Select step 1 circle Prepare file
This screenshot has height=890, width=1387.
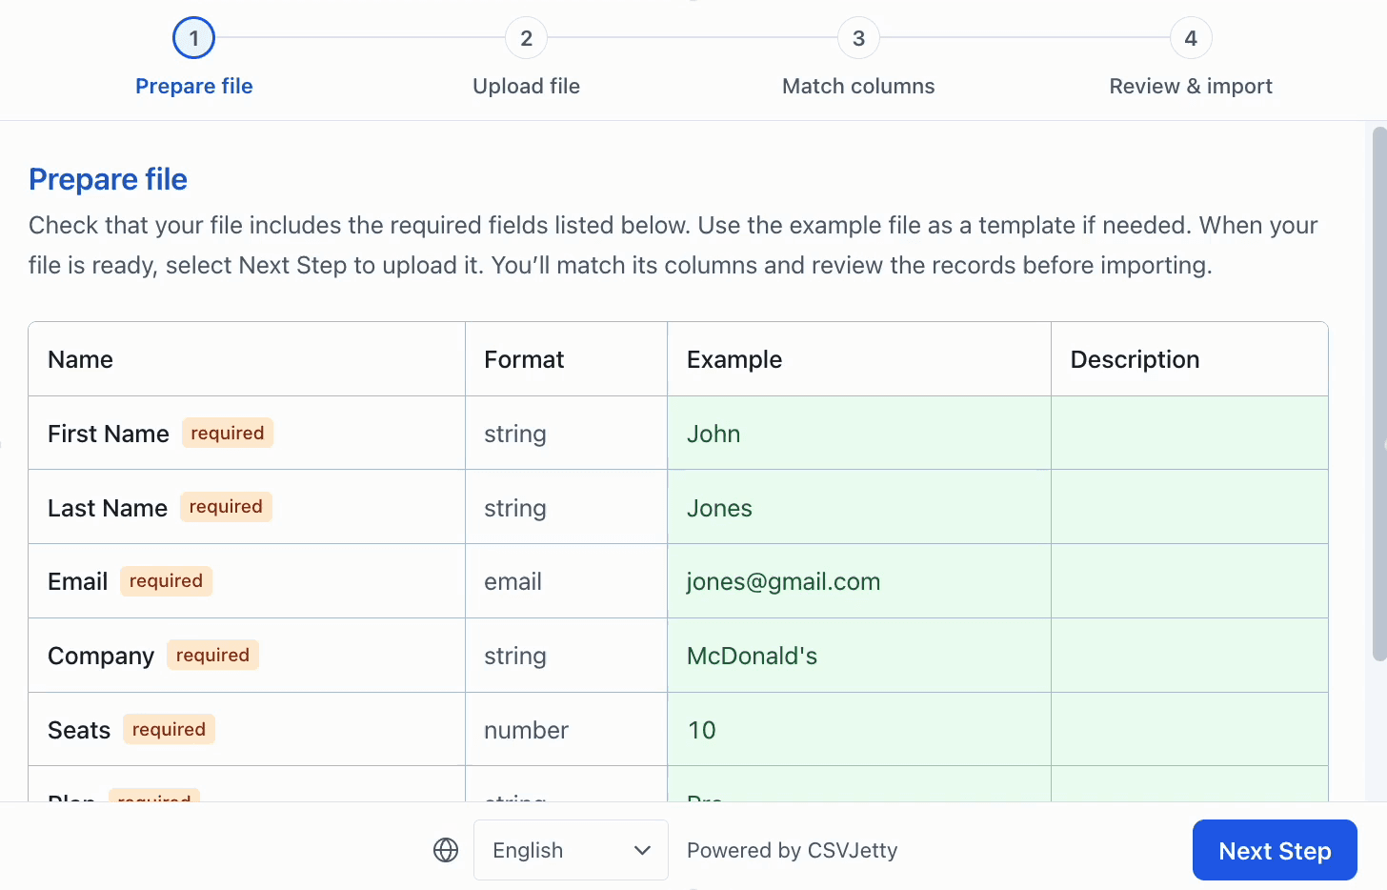click(193, 38)
